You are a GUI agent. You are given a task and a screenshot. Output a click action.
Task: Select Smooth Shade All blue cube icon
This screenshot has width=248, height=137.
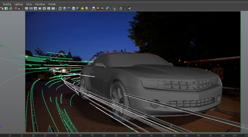65,8
